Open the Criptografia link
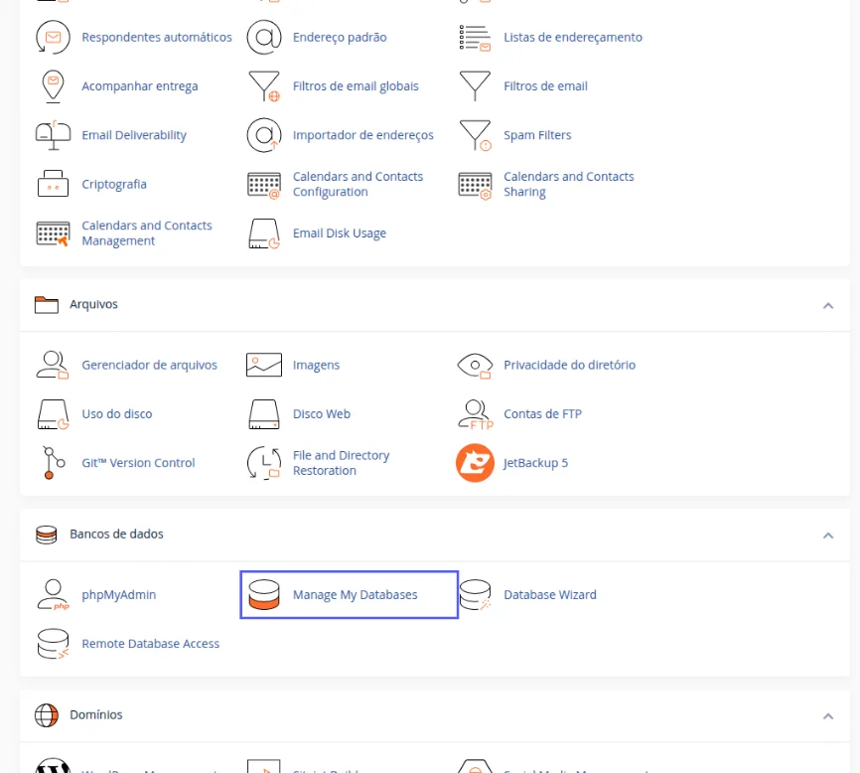 [114, 184]
